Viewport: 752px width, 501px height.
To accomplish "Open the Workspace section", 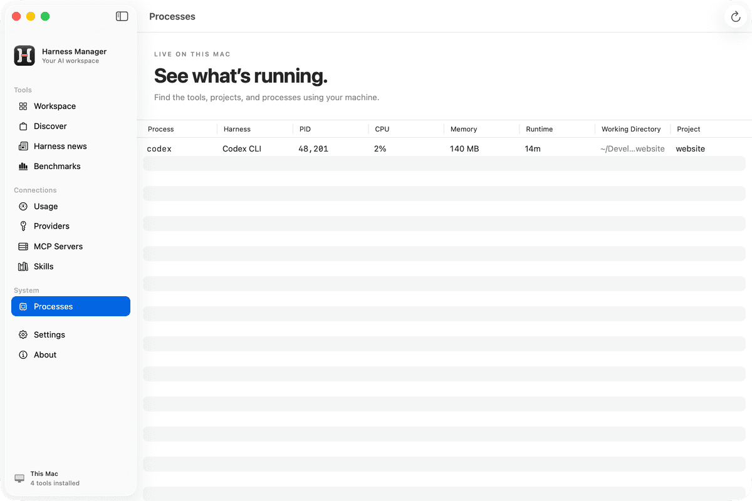I will click(x=71, y=106).
